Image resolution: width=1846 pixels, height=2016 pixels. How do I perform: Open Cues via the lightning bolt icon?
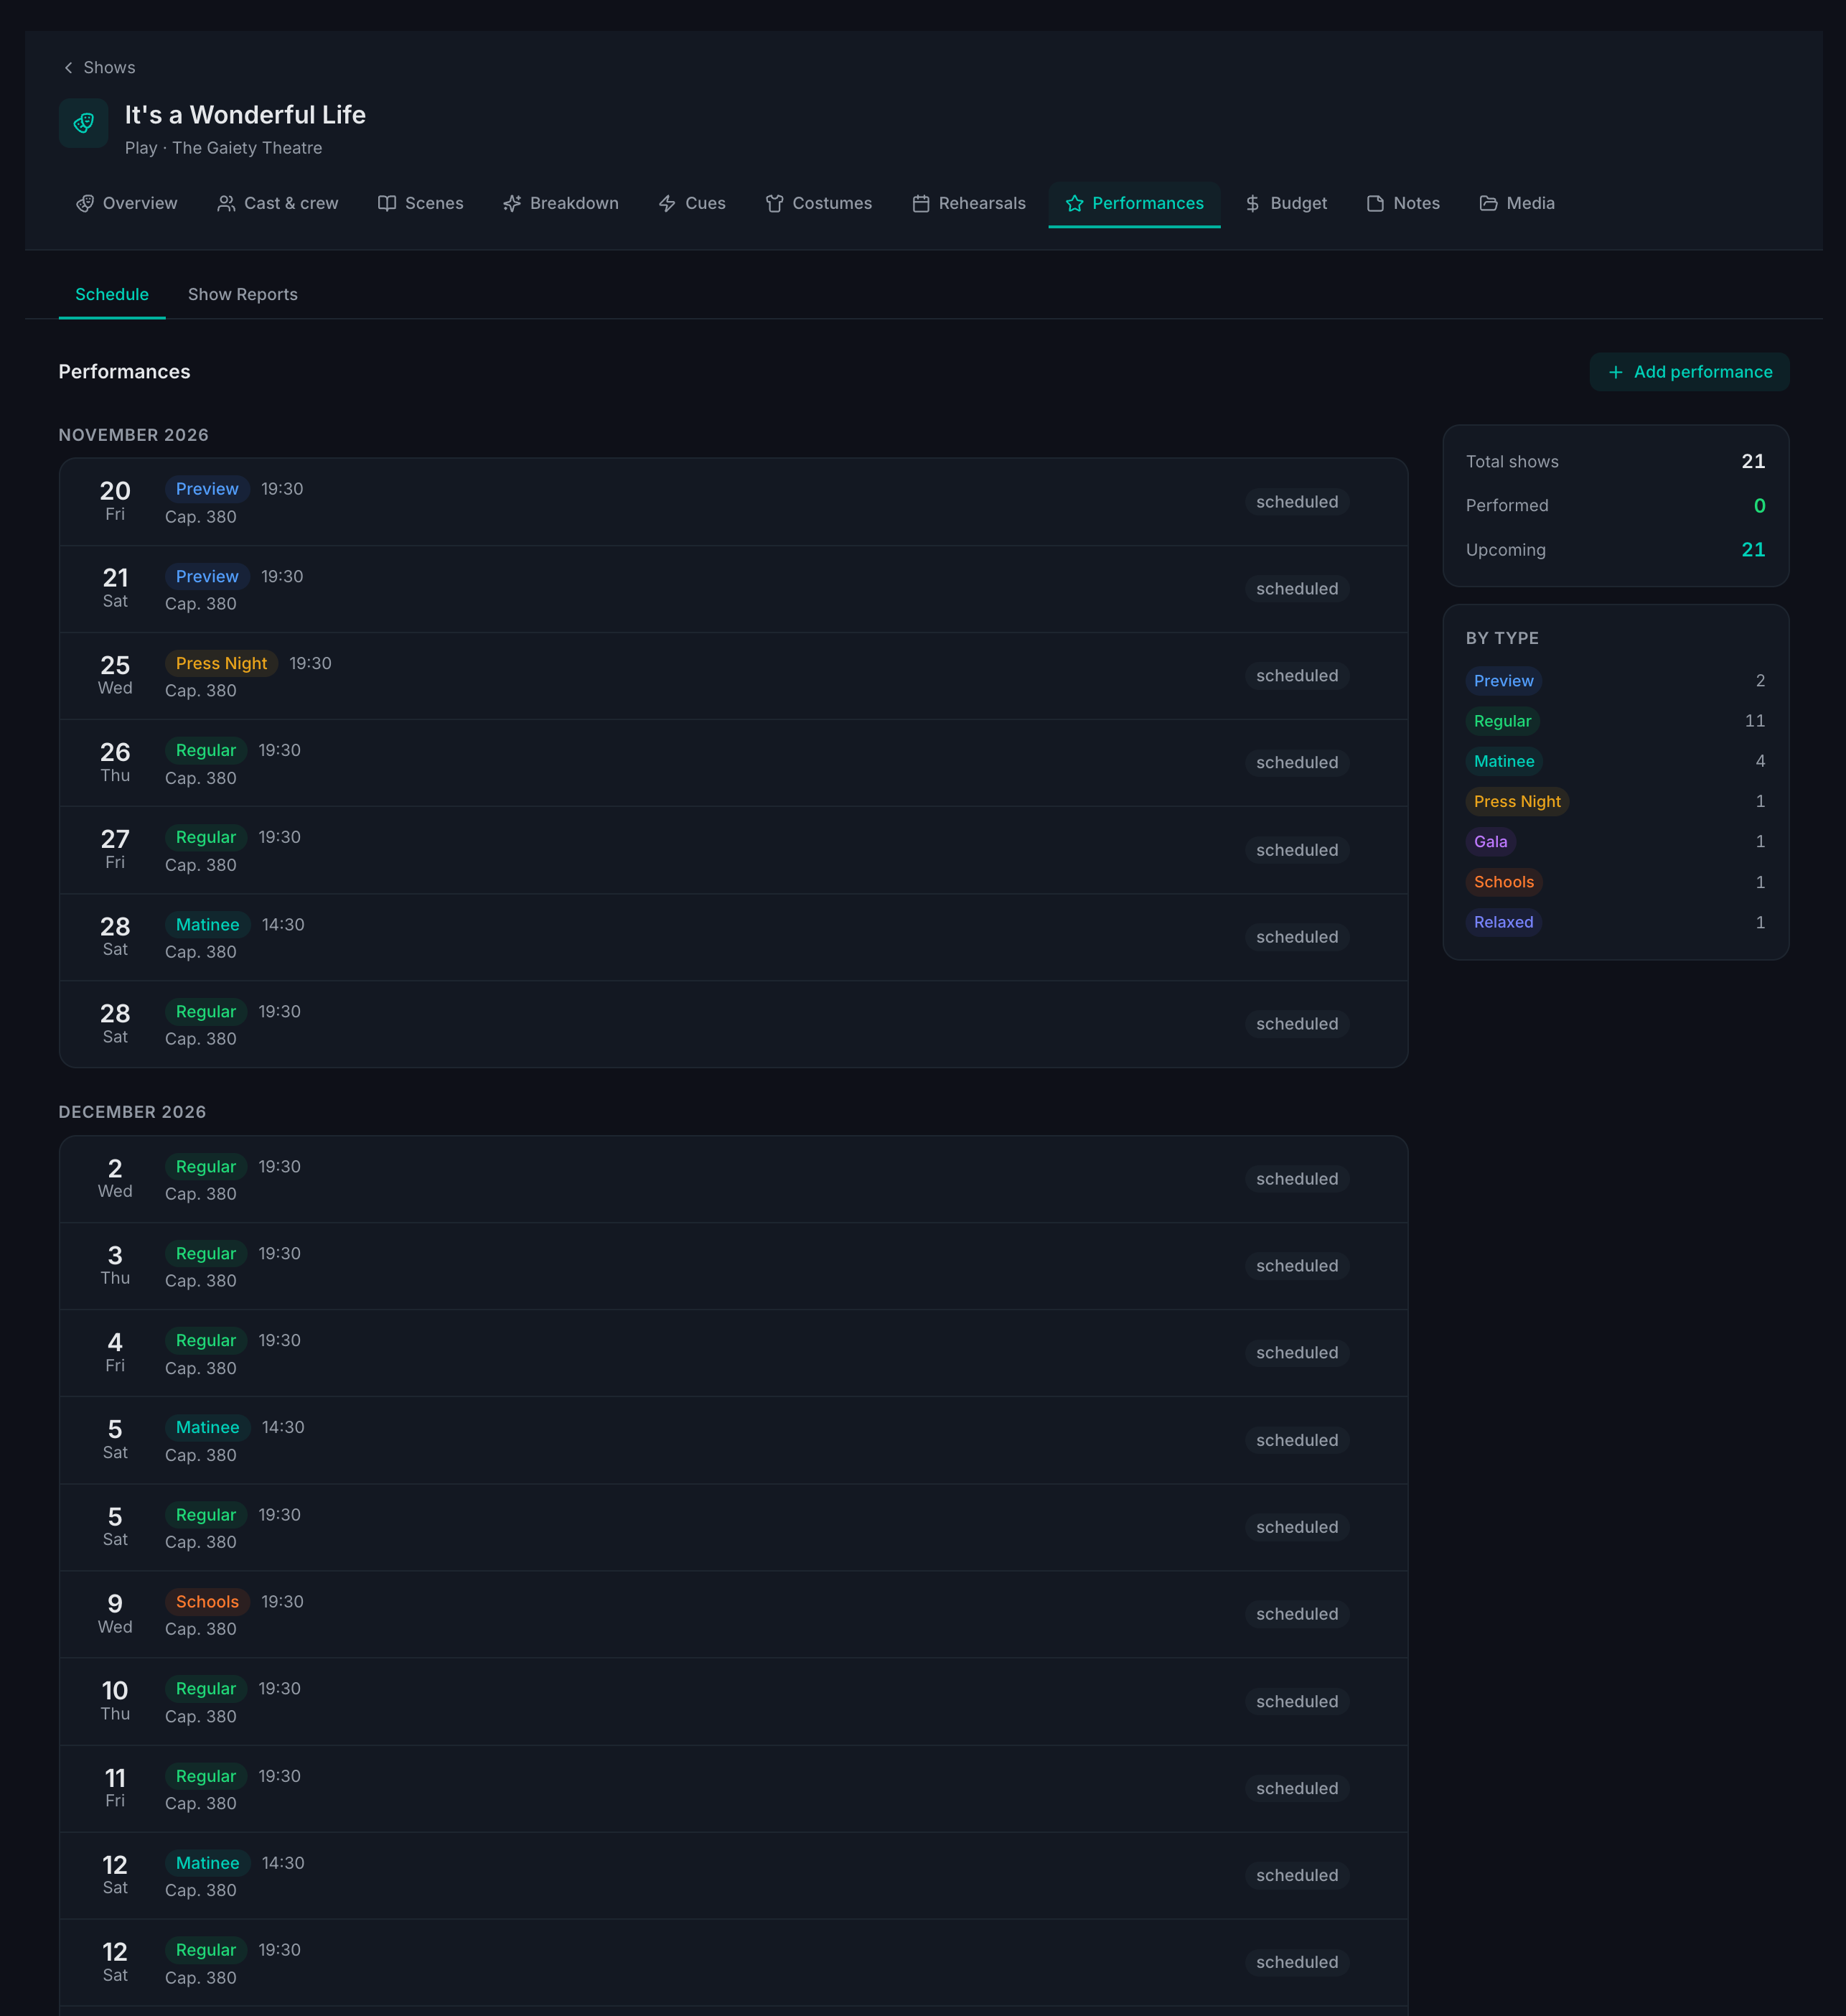coord(667,204)
